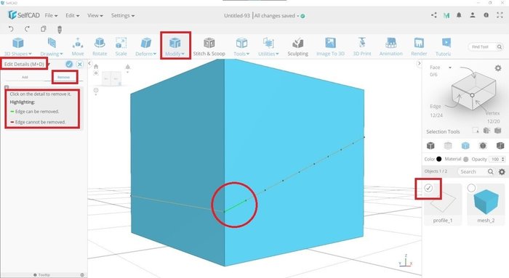Viewport: 509px width, 278px height.
Task: Open the 3D Print tool
Action: click(x=362, y=47)
